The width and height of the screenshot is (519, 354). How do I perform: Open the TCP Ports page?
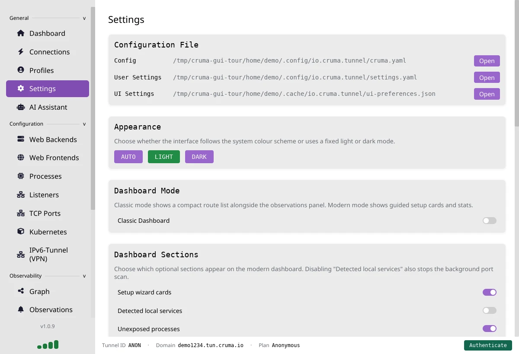point(48,213)
